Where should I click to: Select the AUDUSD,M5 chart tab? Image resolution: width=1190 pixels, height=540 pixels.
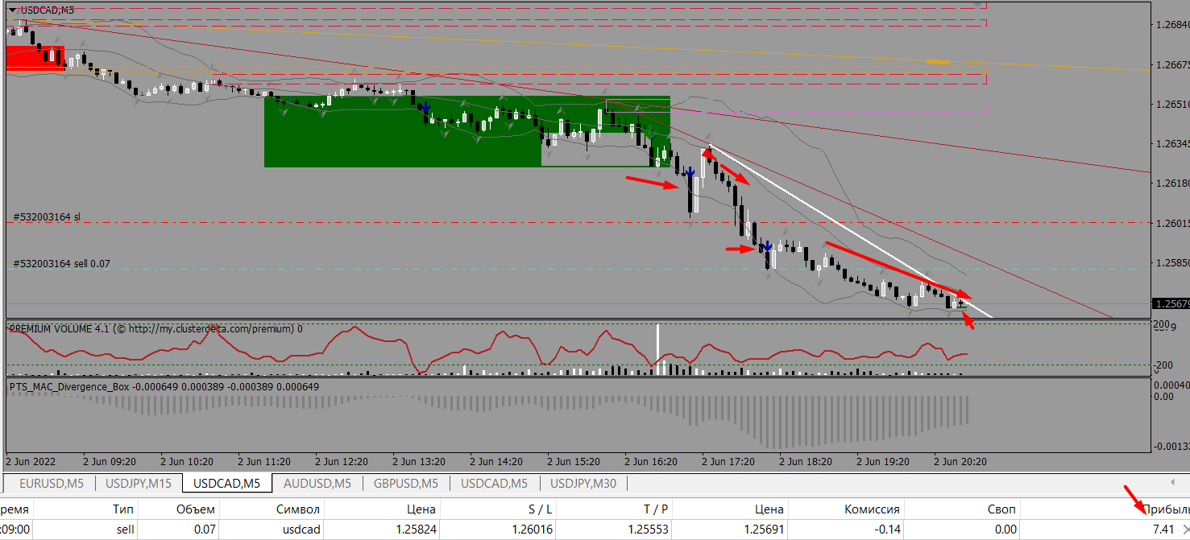317,483
